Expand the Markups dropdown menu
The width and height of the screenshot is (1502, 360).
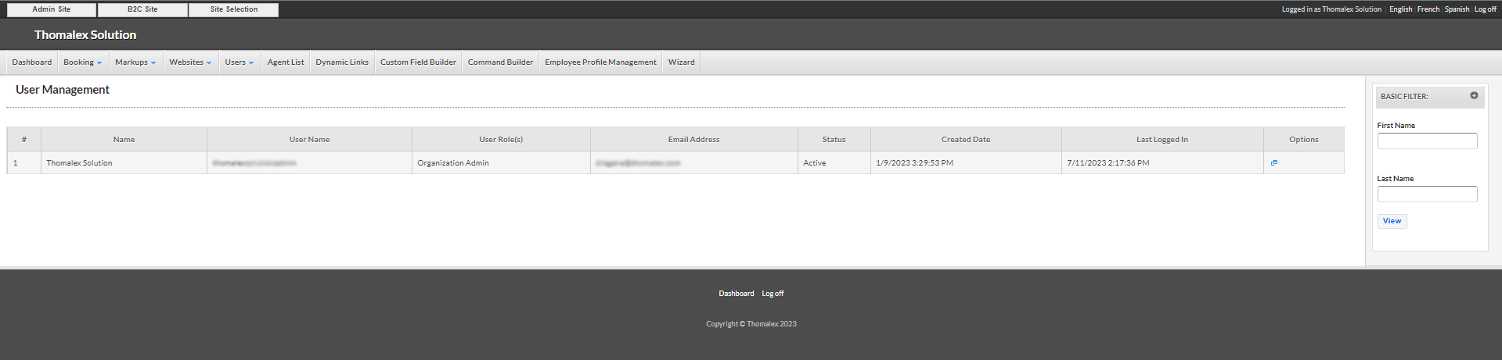135,62
